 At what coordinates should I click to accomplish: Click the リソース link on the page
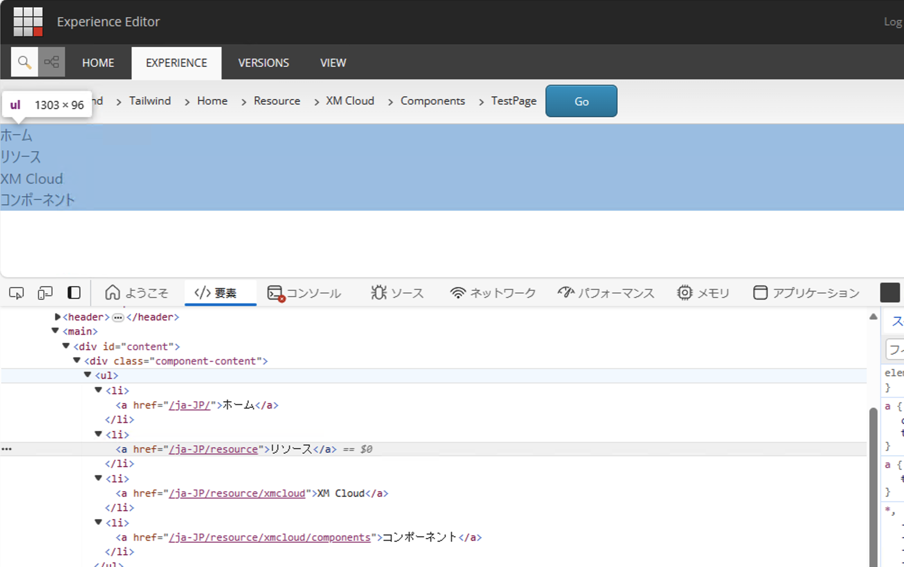point(21,157)
